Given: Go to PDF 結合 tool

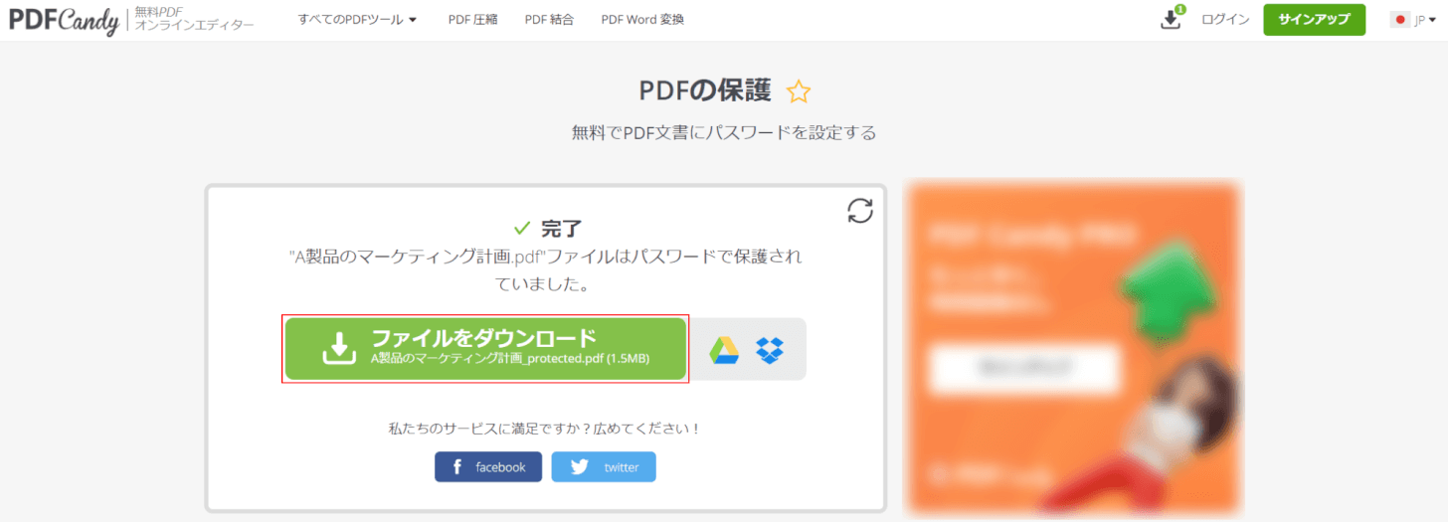Looking at the screenshot, I should point(549,19).
